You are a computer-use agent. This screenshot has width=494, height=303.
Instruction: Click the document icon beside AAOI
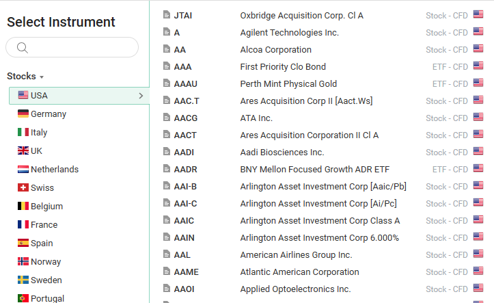click(167, 289)
